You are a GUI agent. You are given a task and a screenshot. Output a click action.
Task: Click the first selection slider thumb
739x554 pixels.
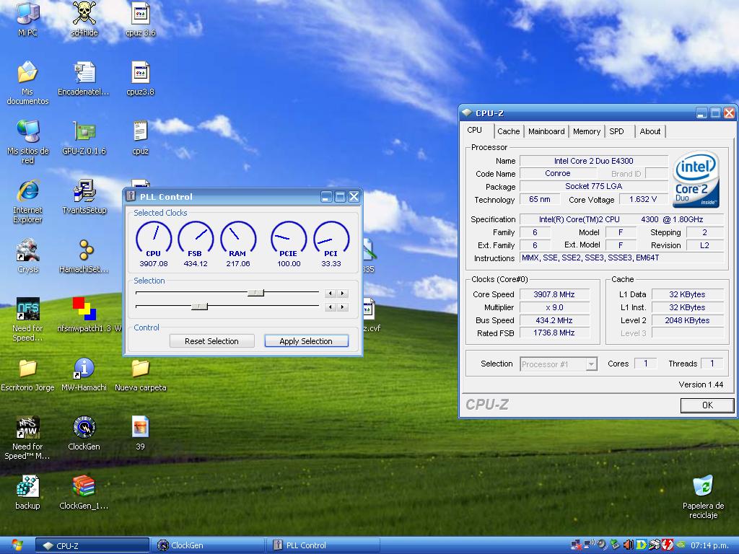(x=256, y=293)
